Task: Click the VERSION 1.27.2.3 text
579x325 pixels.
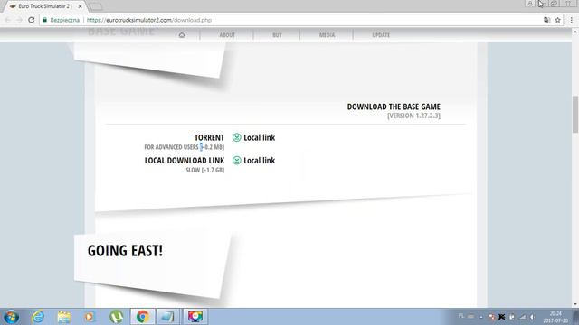Action: pyautogui.click(x=413, y=116)
